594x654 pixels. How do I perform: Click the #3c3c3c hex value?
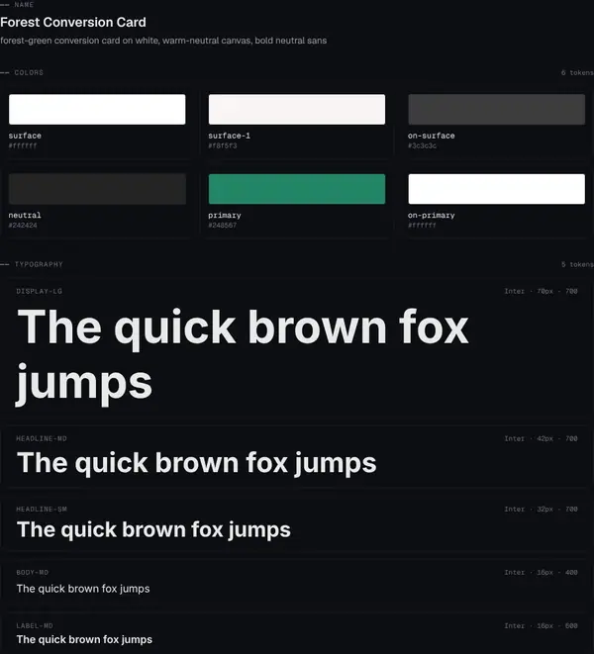[x=422, y=145]
